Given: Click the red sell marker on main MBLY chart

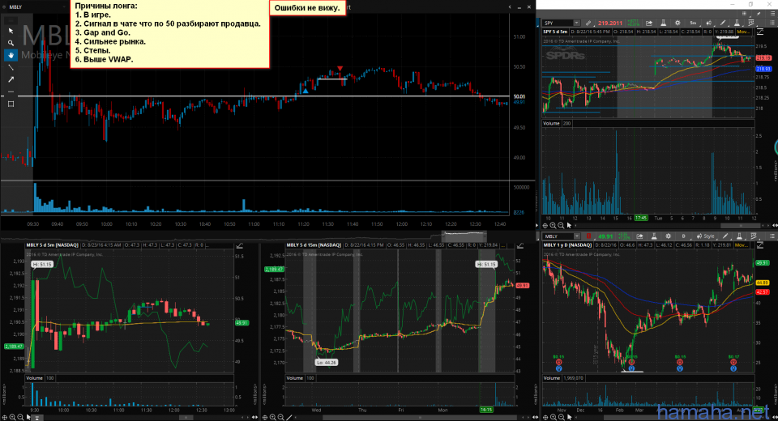Looking at the screenshot, I should coord(340,69).
